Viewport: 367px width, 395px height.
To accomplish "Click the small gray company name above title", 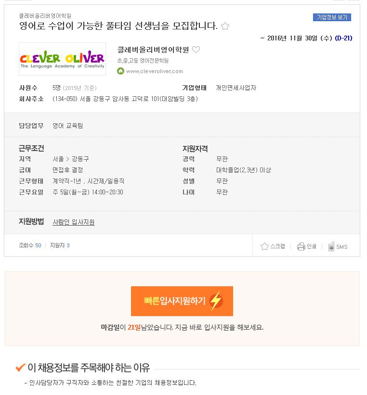I will [x=45, y=16].
